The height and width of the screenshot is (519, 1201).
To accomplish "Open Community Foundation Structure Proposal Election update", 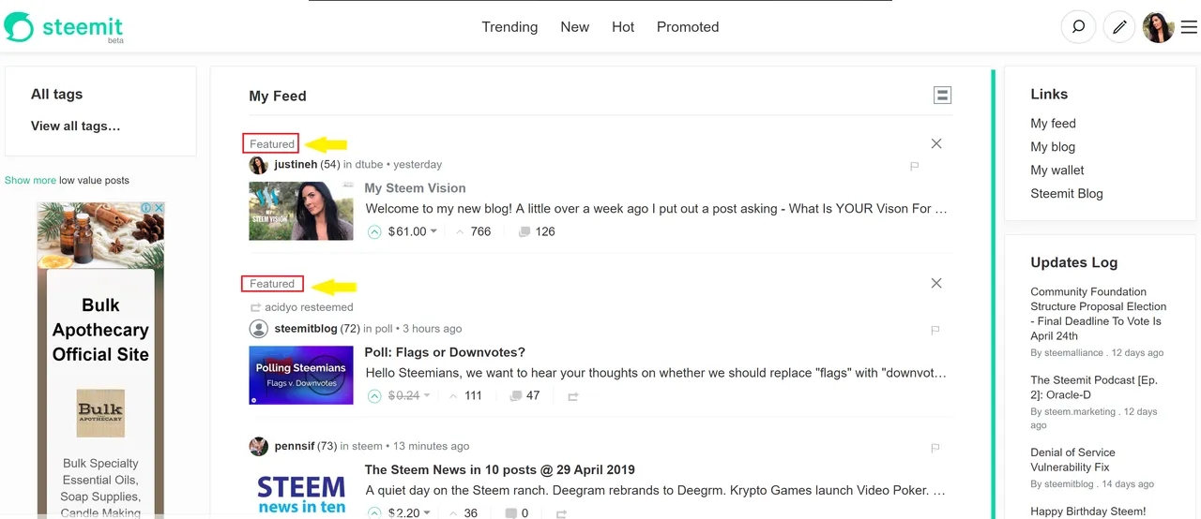I will click(x=1098, y=314).
